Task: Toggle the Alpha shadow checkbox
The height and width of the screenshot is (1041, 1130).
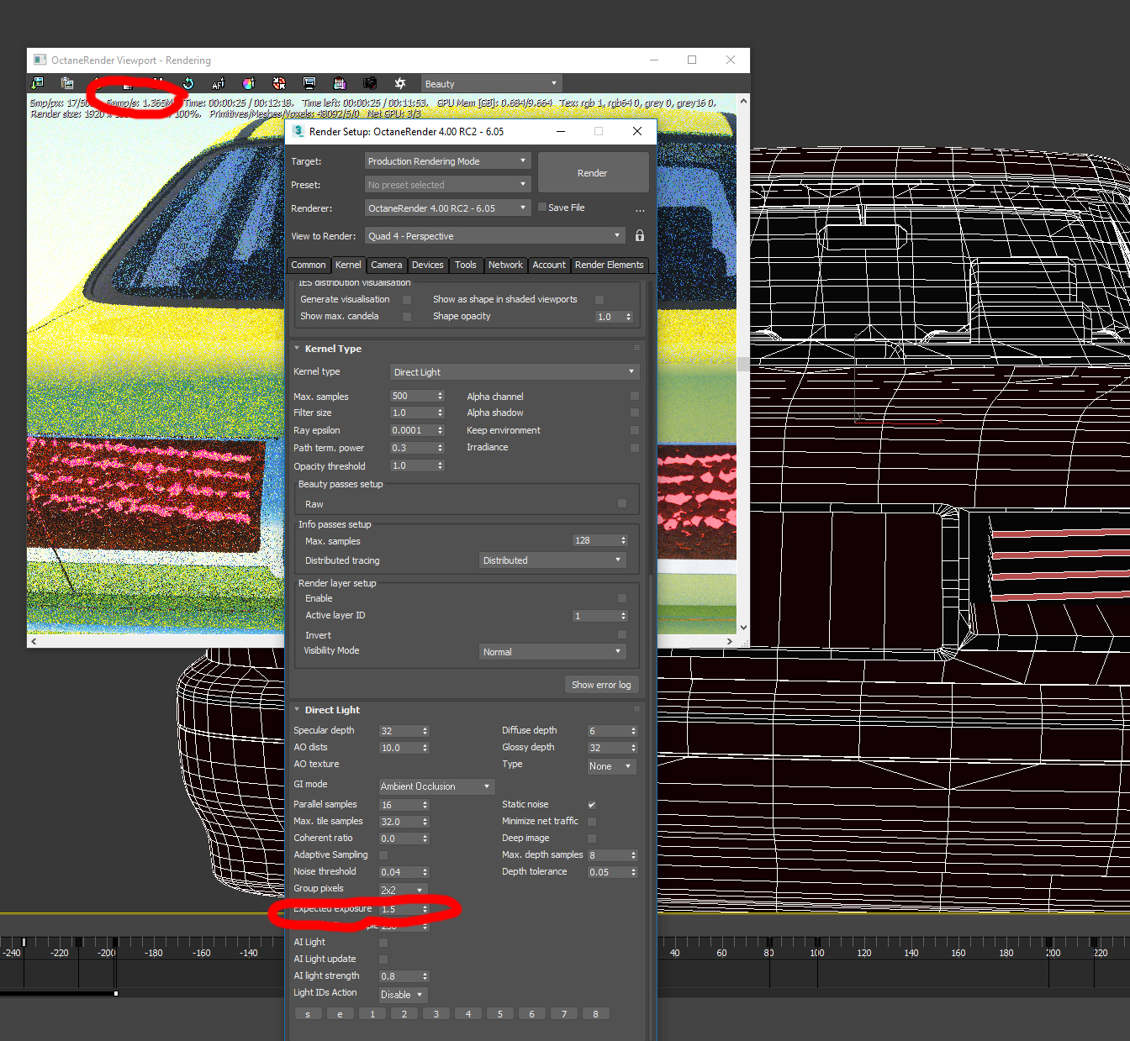Action: coord(635,413)
